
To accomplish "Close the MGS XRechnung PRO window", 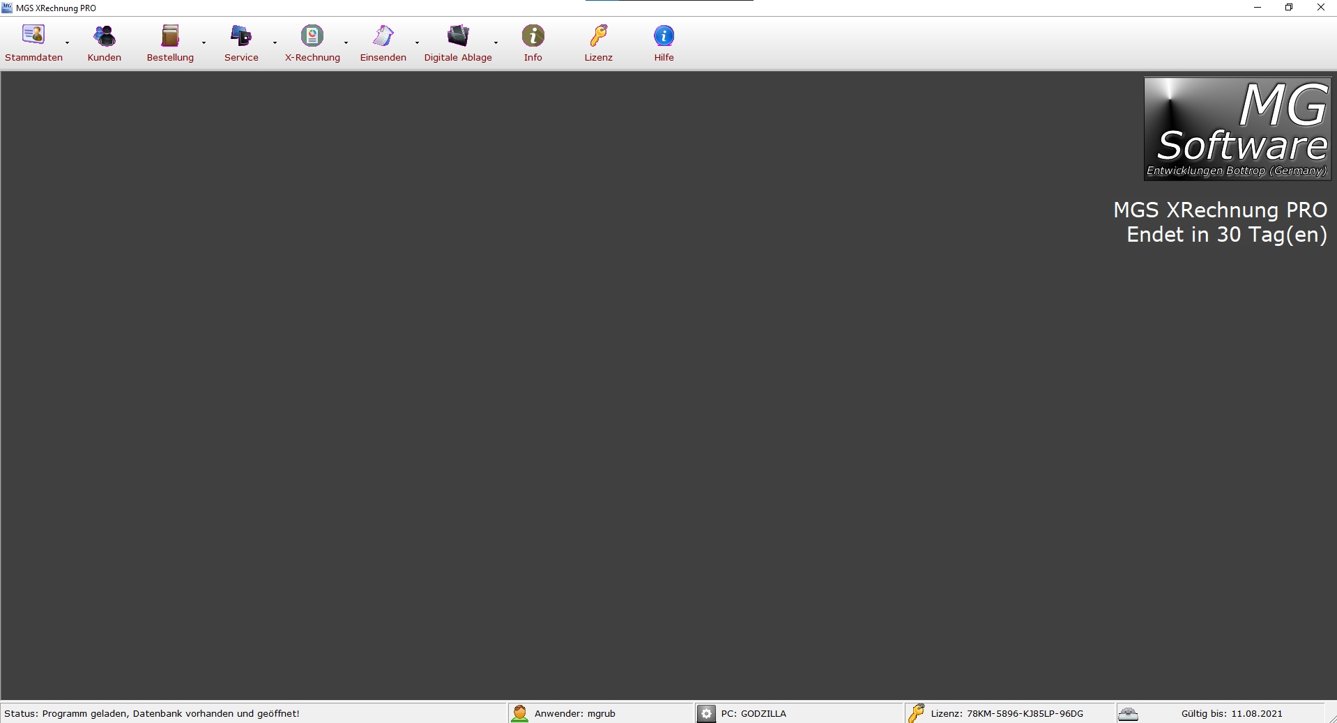I will (x=1320, y=8).
